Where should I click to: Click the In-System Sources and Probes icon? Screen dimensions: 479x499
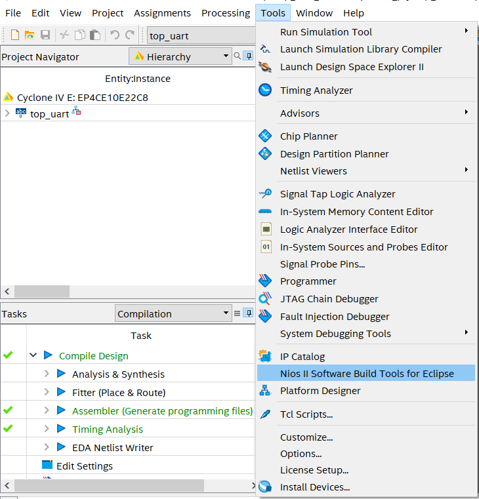point(266,247)
